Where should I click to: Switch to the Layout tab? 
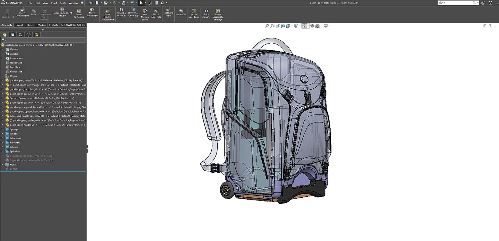19,25
